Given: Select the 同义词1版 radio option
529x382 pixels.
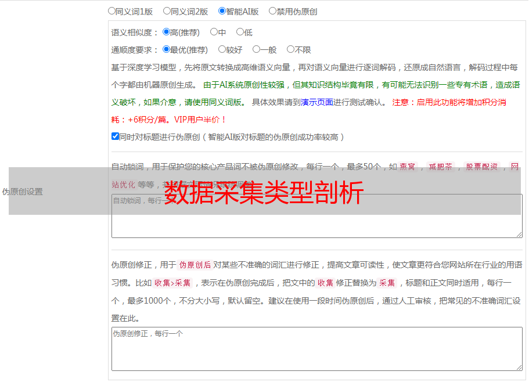Looking at the screenshot, I should coord(111,11).
